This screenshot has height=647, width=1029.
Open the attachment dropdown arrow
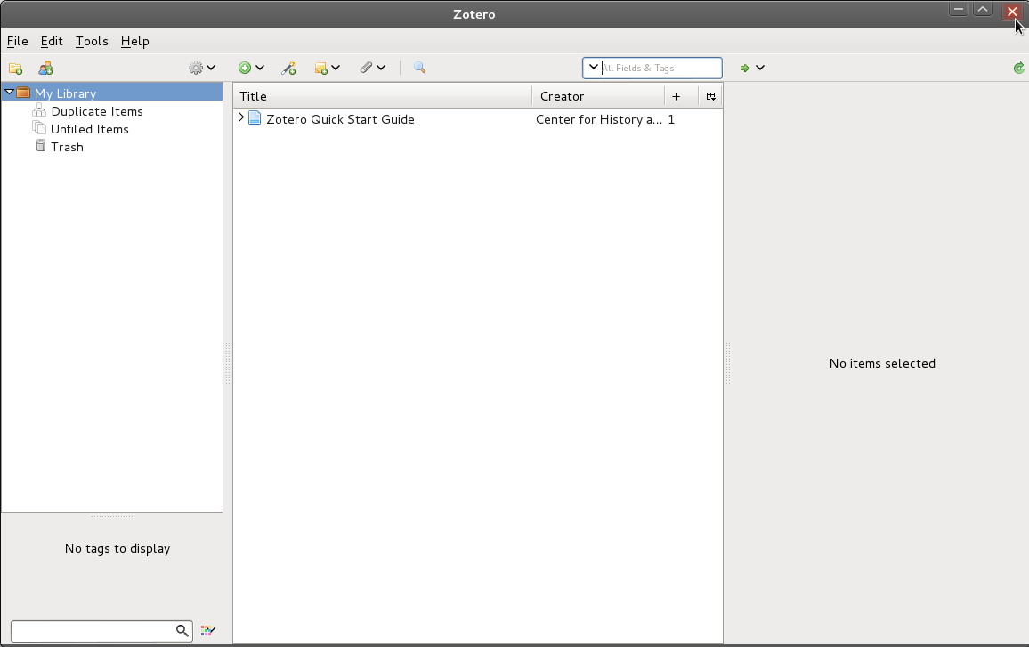coord(382,68)
